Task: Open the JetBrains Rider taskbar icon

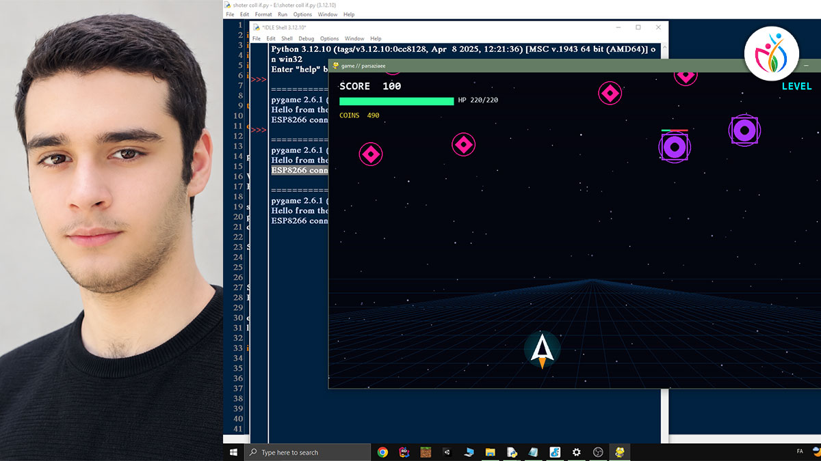Action: pyautogui.click(x=404, y=452)
